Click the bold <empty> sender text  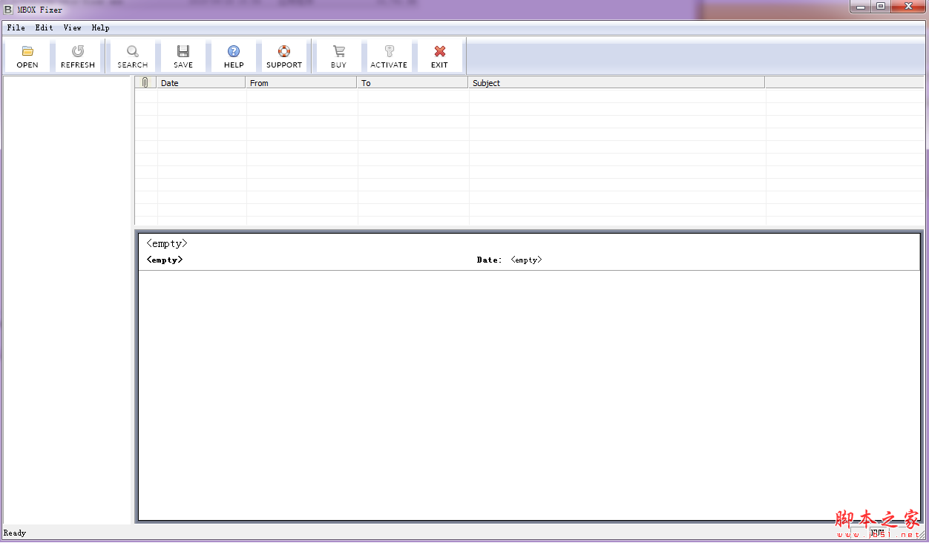click(165, 260)
